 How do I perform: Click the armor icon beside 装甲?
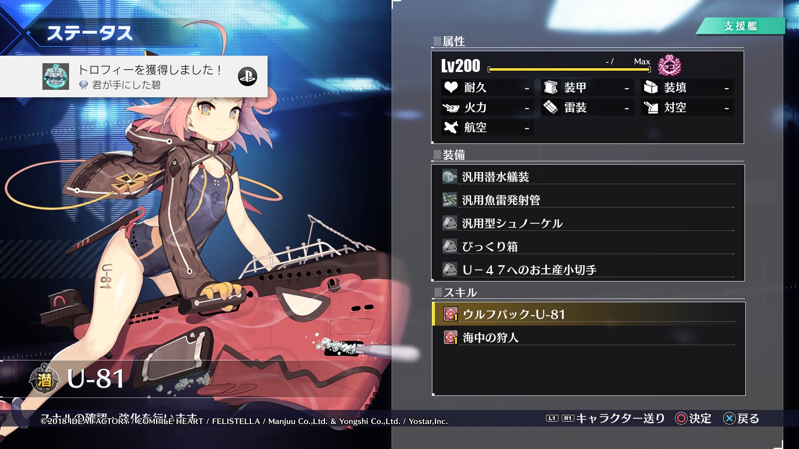(x=551, y=87)
